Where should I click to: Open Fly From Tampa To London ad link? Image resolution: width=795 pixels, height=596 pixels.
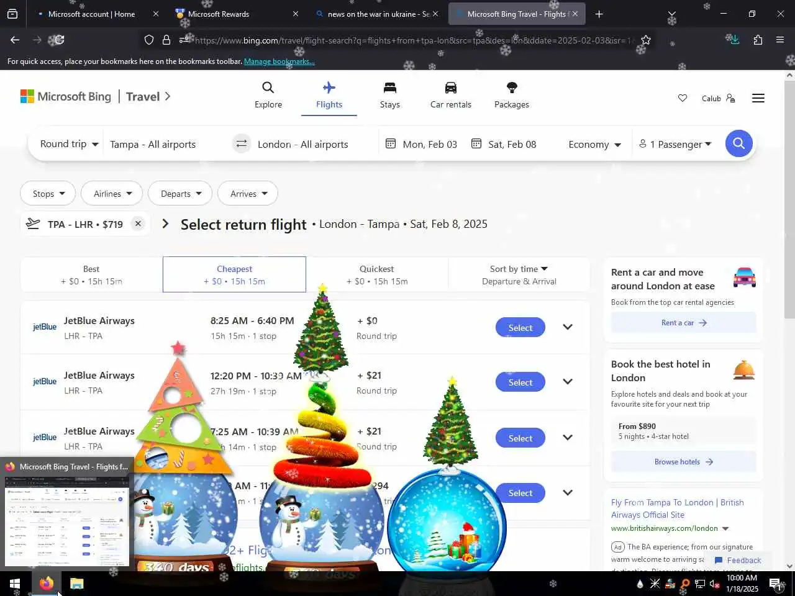678,508
